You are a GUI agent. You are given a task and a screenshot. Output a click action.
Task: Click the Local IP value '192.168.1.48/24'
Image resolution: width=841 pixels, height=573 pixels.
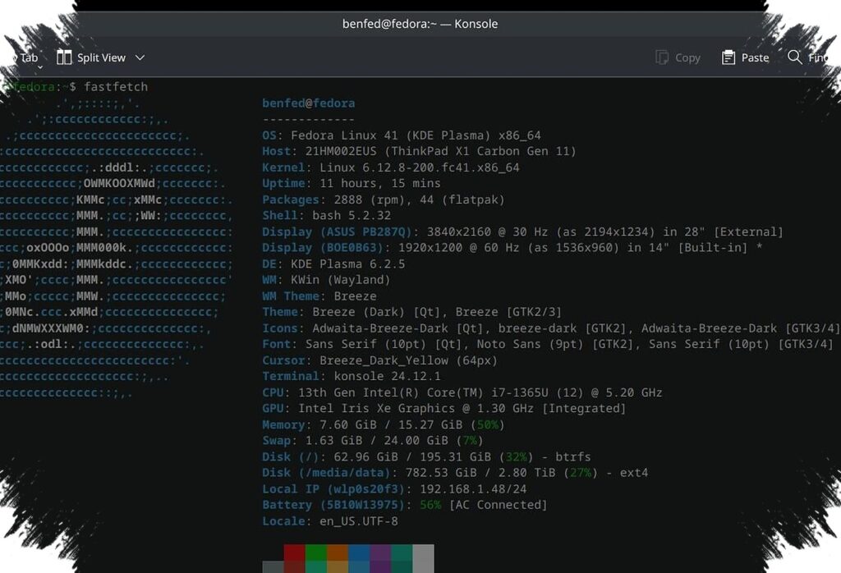click(x=473, y=488)
